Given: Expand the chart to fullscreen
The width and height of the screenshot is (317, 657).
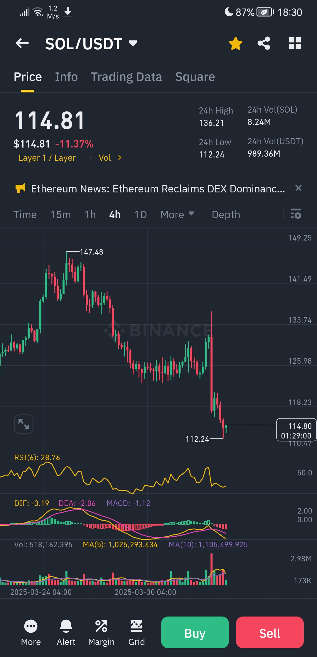Looking at the screenshot, I should [x=24, y=424].
